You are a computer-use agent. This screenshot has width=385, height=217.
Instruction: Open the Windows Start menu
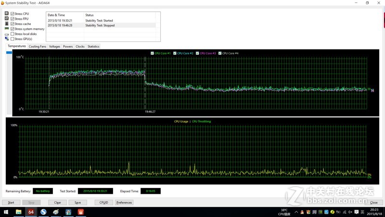coord(6,212)
